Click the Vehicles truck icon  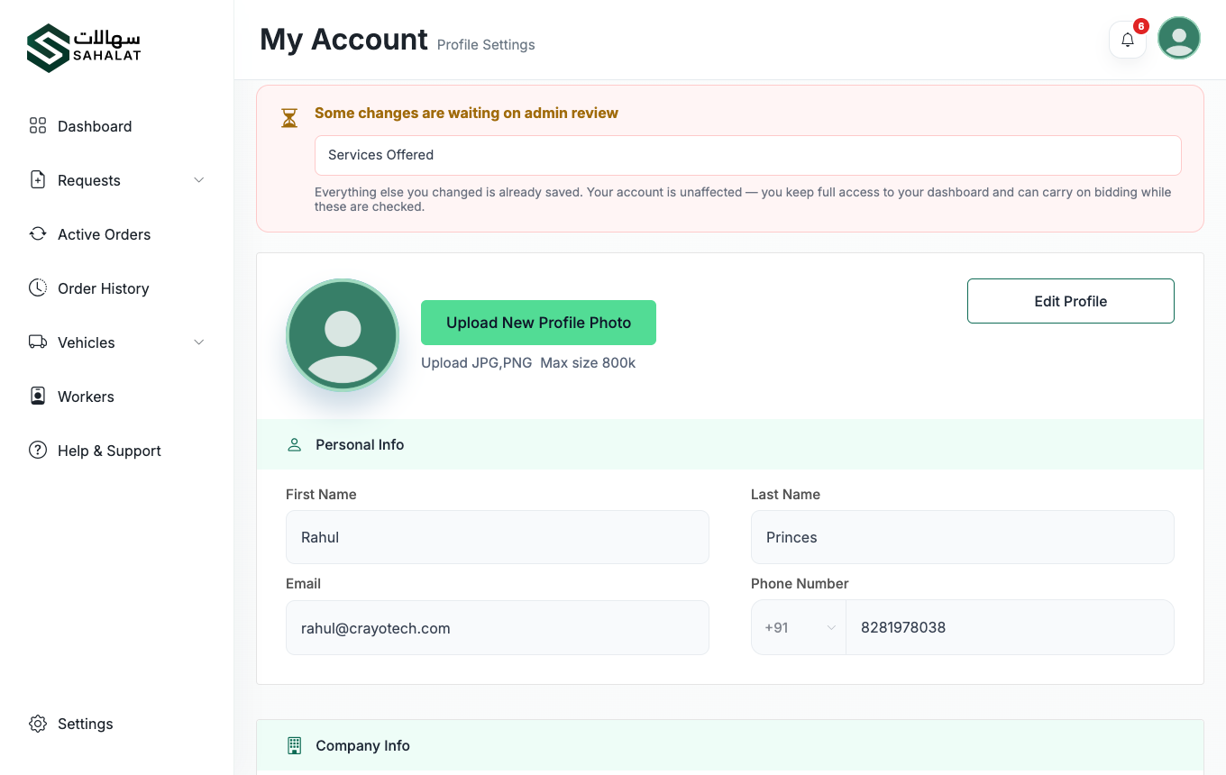click(x=38, y=342)
